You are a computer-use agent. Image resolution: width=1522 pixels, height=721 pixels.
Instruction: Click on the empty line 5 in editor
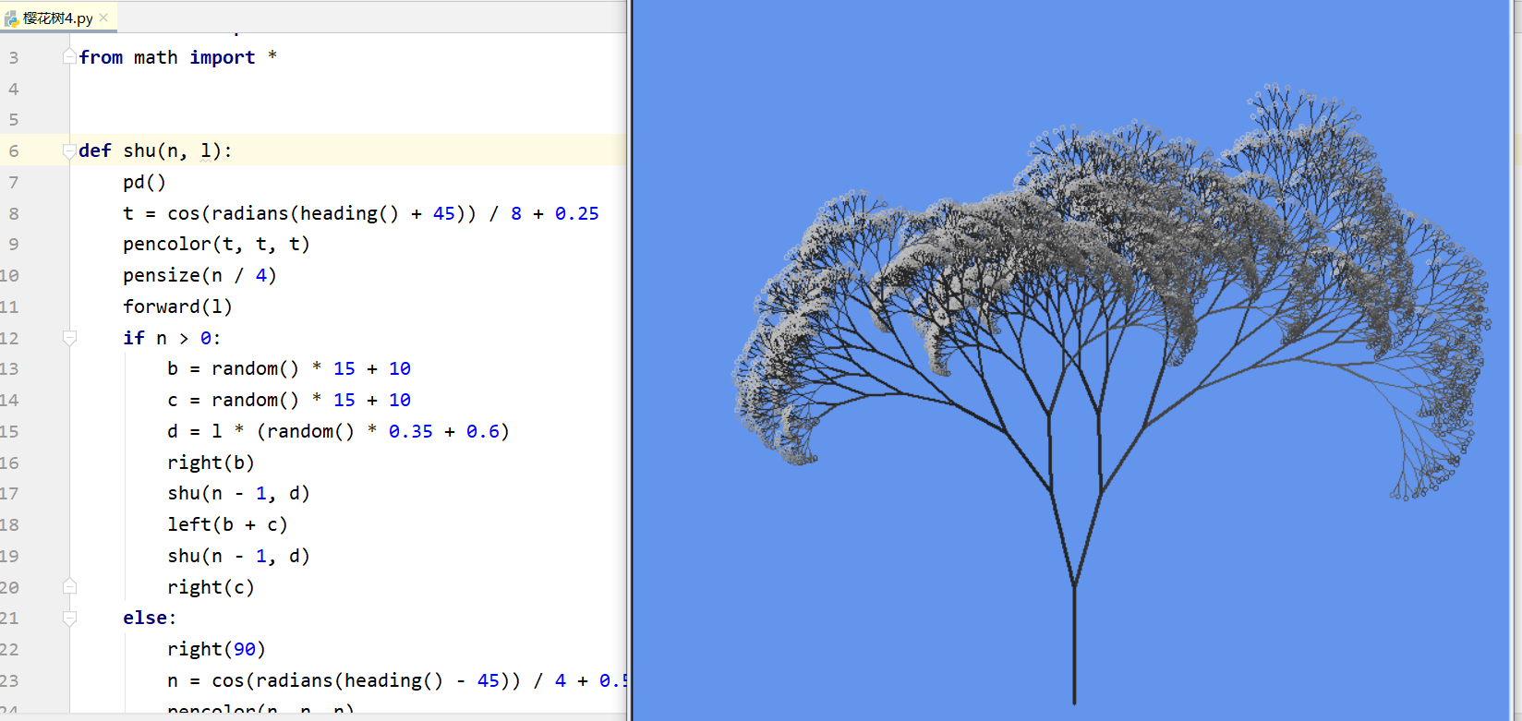(277, 120)
